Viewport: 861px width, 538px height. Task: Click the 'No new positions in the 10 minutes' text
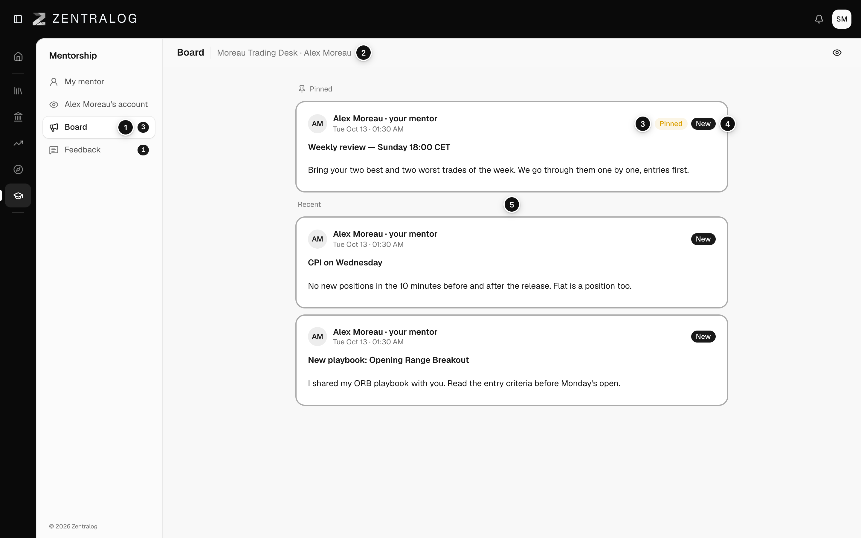(x=470, y=286)
